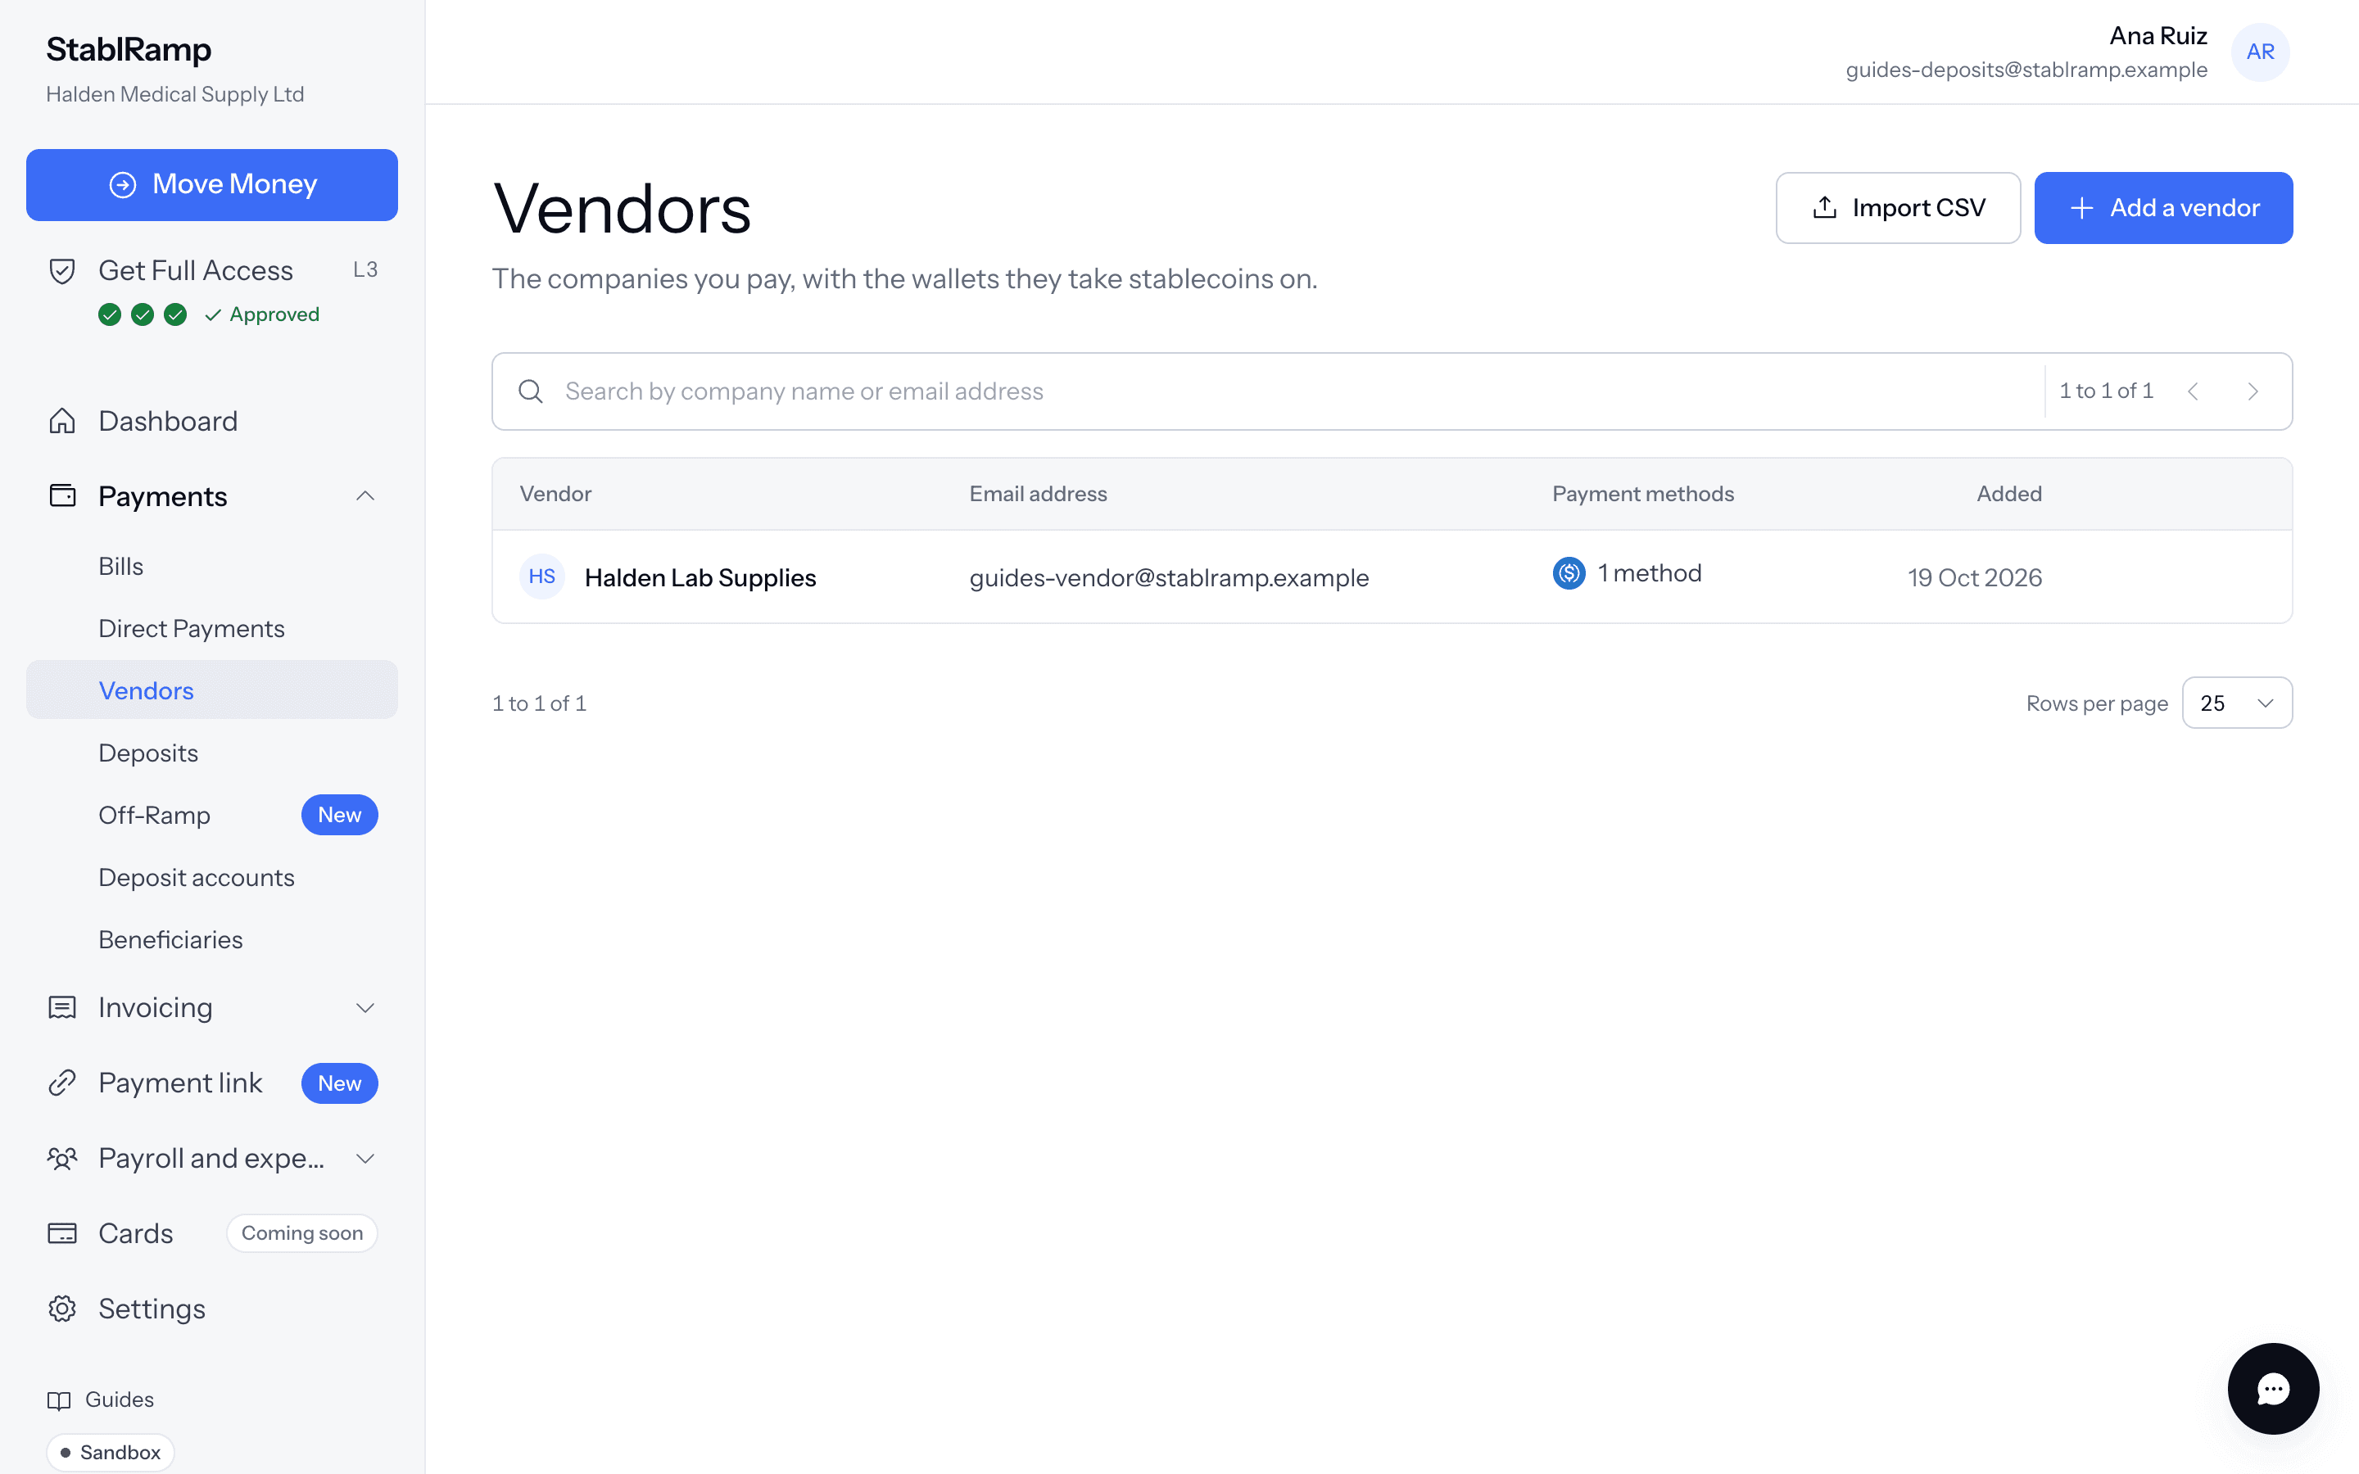Viewport: 2359px width, 1474px height.
Task: Expand Payroll and expenses chevron
Action: (x=365, y=1158)
